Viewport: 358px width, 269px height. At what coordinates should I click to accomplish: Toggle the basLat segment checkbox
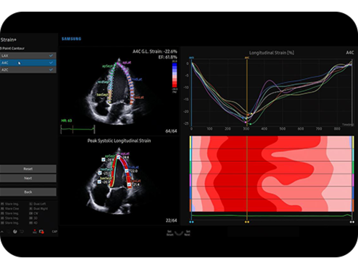click(129, 184)
